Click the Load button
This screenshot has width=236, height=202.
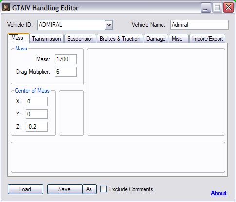[x=25, y=189]
